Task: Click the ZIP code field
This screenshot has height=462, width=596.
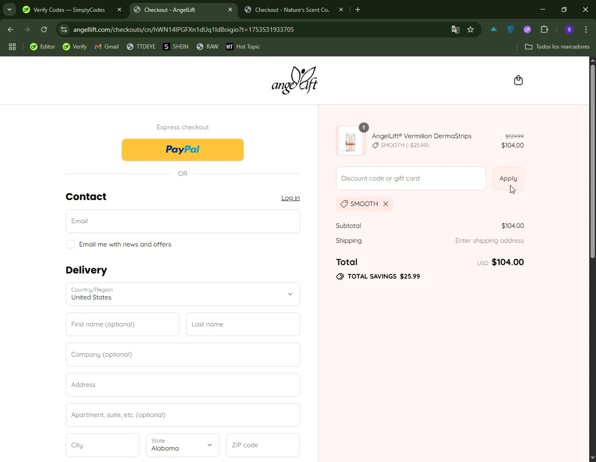Action: tap(263, 445)
